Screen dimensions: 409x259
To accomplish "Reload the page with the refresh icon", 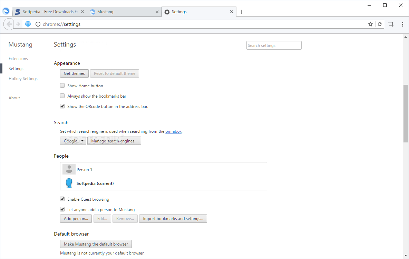I will (x=380, y=24).
